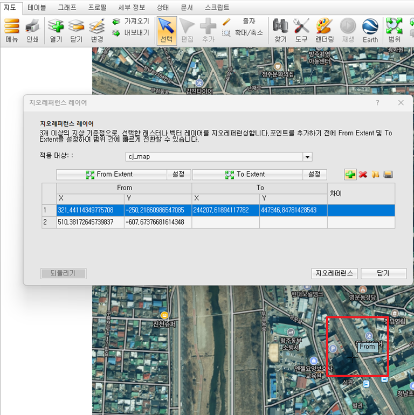Click the 되돌리기 undo button
The width and height of the screenshot is (414, 415).
tap(63, 273)
